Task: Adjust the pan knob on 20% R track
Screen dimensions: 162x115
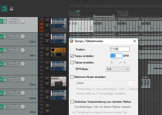Action: coord(22,37)
